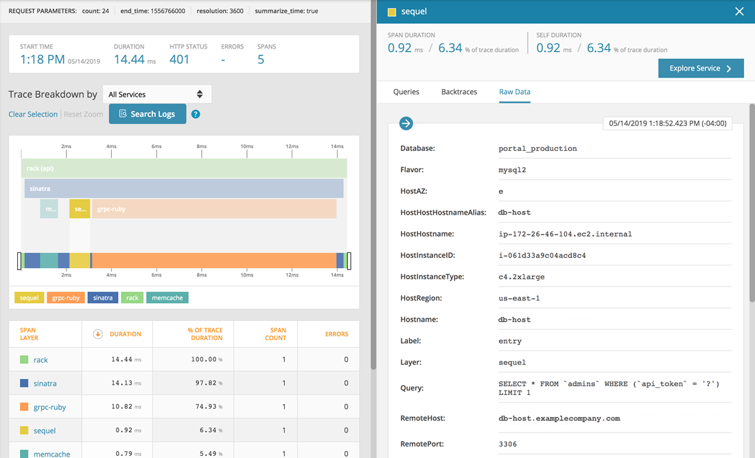
Task: Switch to the Backtraces tab
Action: [459, 92]
